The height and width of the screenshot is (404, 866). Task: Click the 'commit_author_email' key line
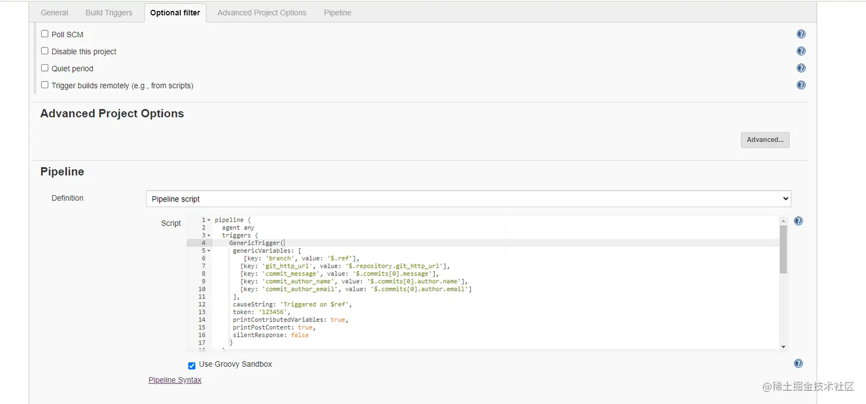pyautogui.click(x=356, y=289)
